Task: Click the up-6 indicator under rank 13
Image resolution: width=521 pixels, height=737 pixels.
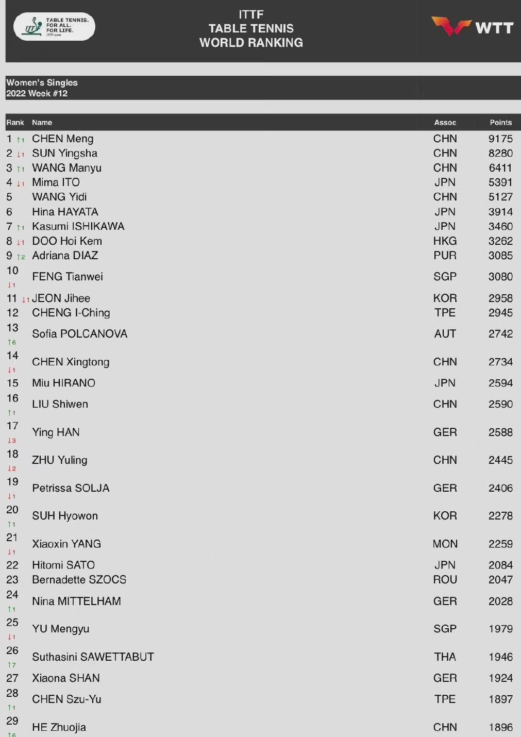Action: click(x=12, y=342)
